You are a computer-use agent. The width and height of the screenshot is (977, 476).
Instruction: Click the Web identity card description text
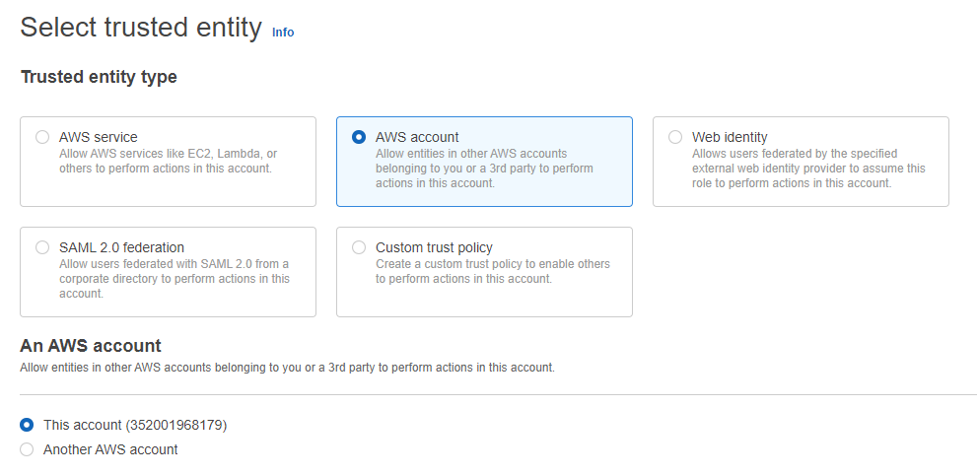(808, 169)
